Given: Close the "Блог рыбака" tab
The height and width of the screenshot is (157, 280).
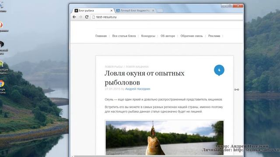Looking at the screenshot, I should [x=112, y=10].
